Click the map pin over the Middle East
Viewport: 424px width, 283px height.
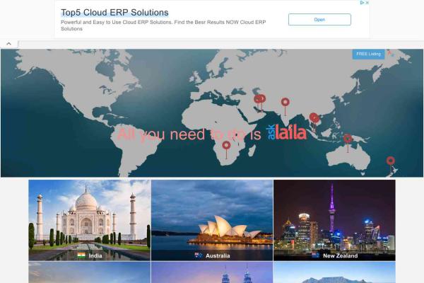click(x=260, y=100)
